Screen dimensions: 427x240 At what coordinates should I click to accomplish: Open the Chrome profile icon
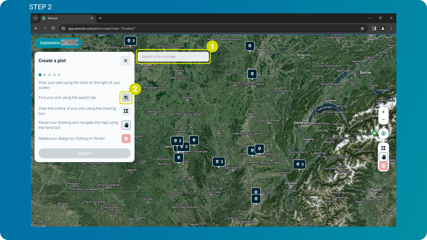click(383, 28)
